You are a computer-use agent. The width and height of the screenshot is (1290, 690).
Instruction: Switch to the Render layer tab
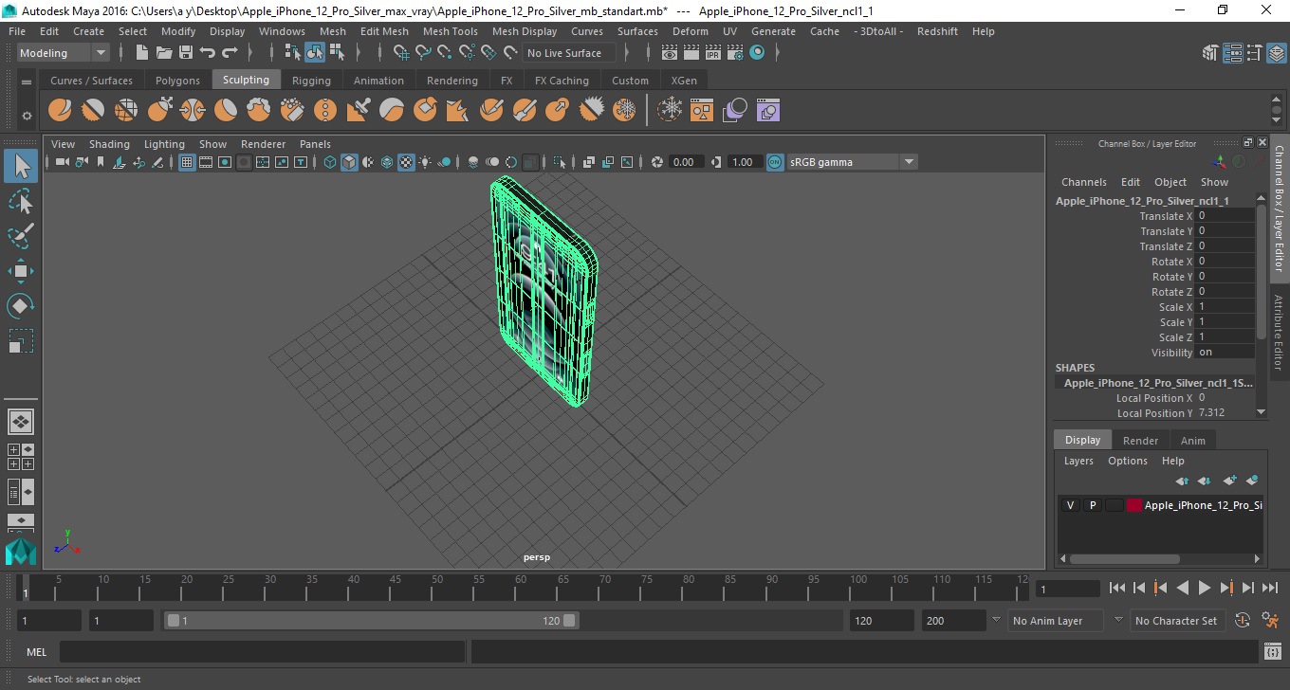[x=1140, y=441]
